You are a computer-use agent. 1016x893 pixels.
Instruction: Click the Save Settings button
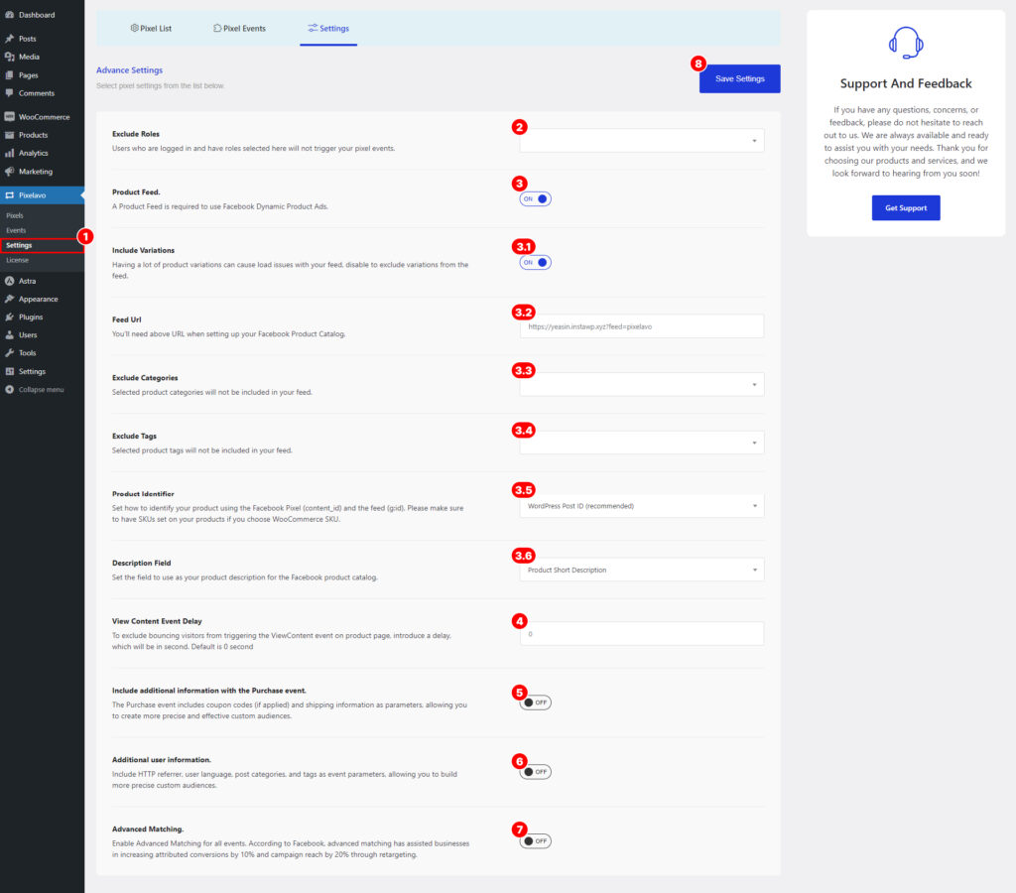pos(739,77)
